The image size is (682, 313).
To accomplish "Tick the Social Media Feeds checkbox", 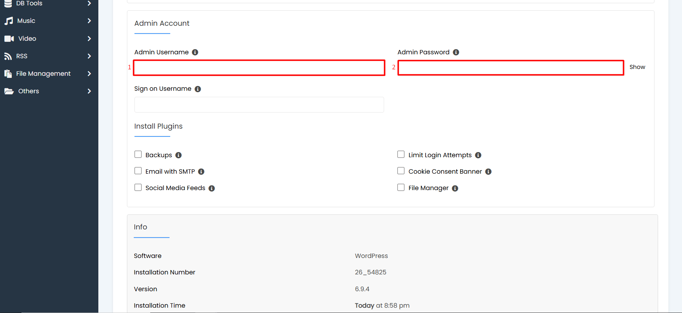I will pos(138,188).
